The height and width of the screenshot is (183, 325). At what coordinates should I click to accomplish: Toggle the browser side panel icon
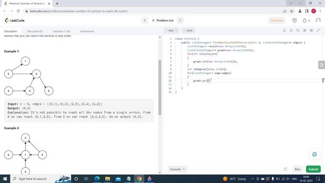[x=307, y=11]
